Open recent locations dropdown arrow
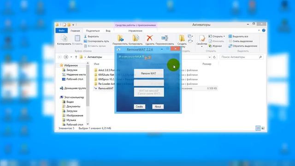 [71, 57]
